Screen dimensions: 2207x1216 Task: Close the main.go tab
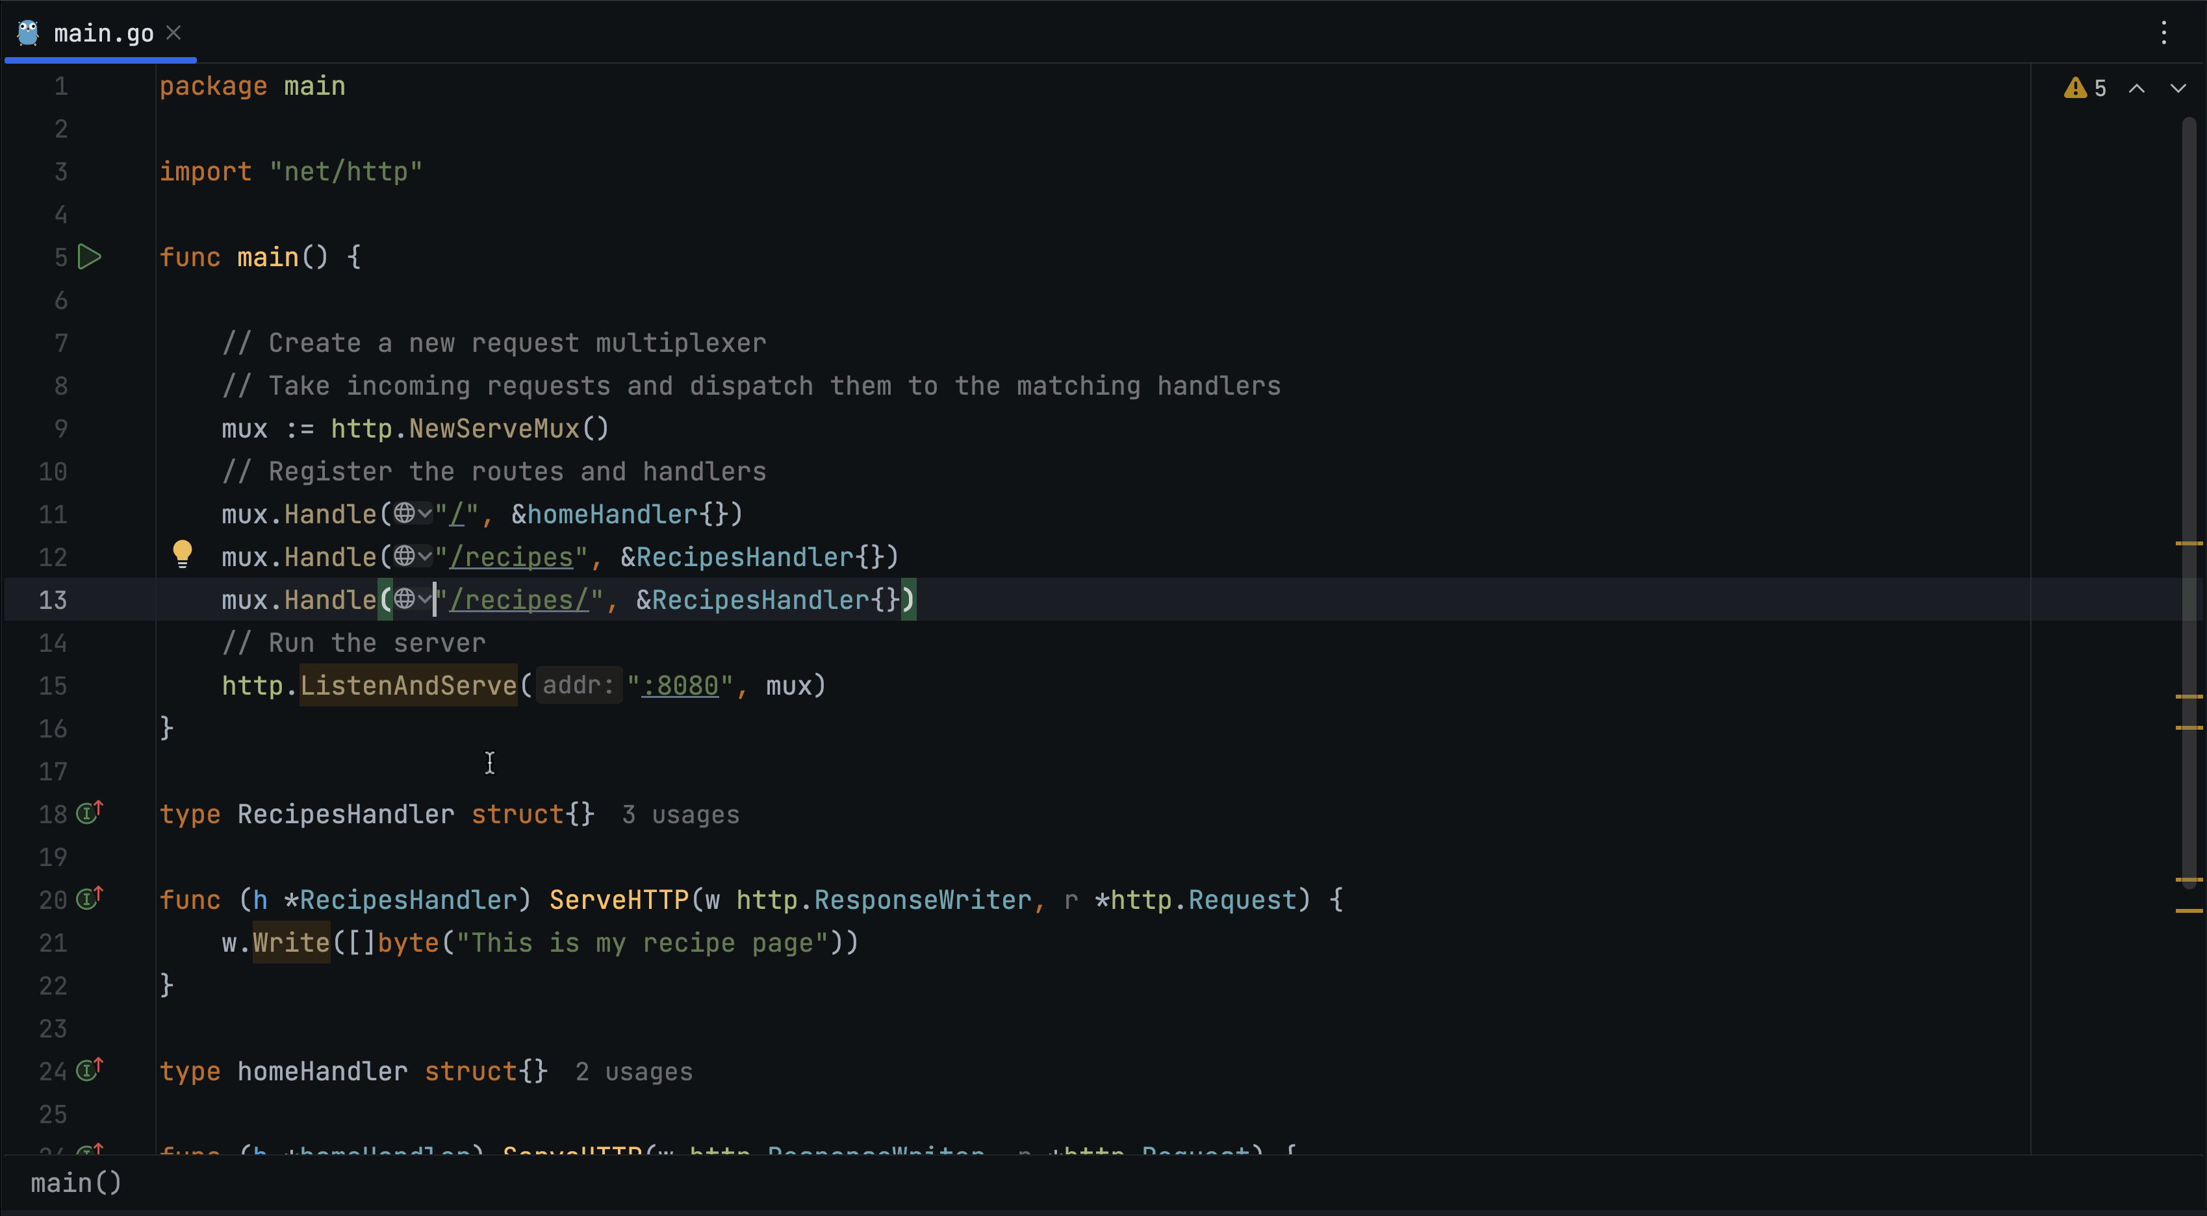[x=175, y=32]
